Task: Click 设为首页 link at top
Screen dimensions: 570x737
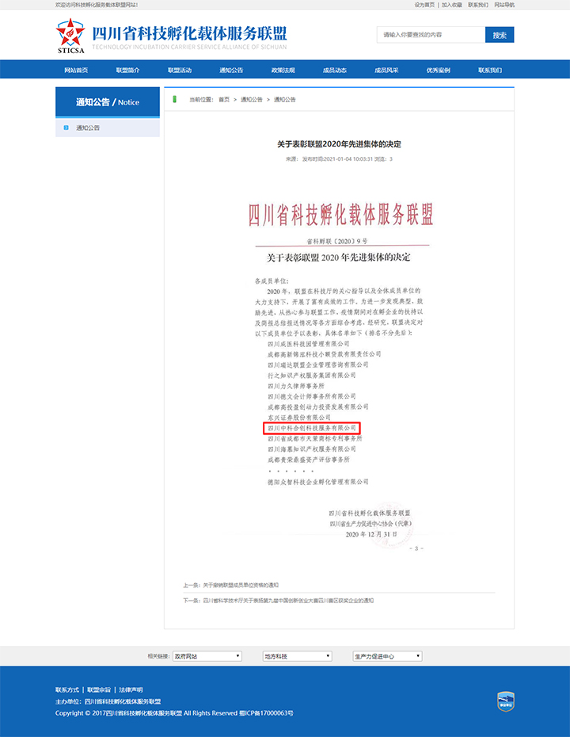Action: point(424,5)
